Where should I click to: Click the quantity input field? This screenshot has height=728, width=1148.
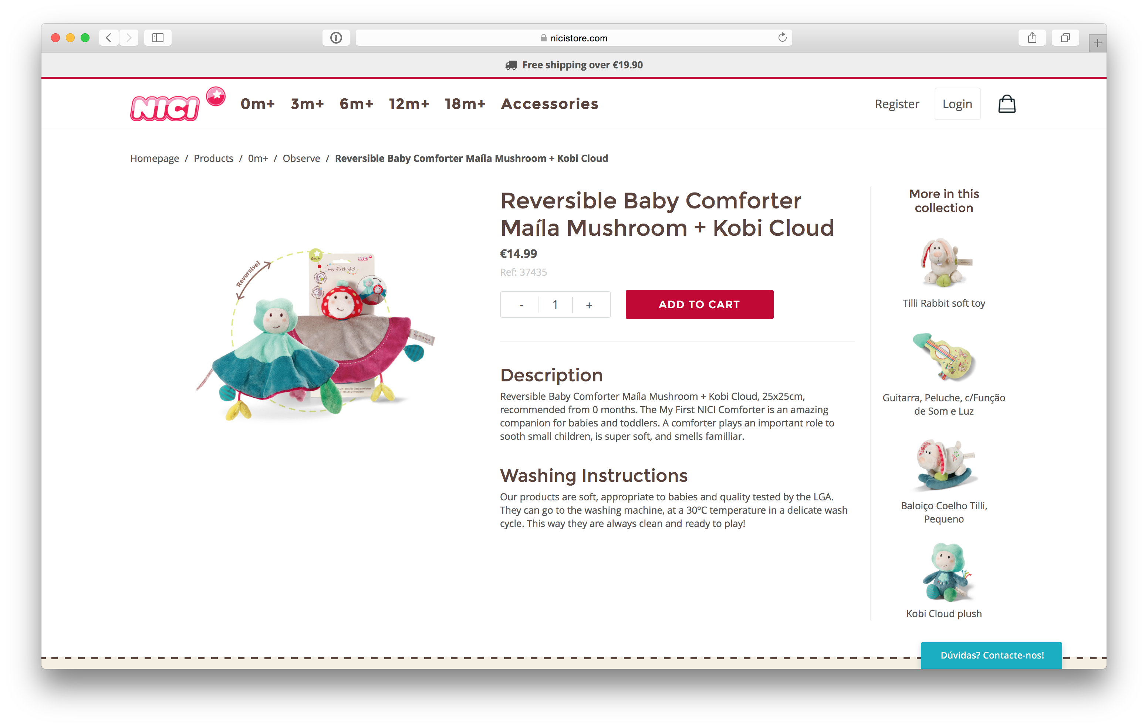[555, 303]
